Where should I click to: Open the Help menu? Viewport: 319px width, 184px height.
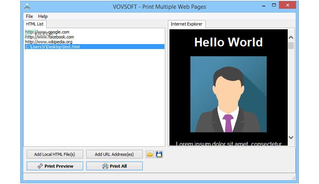click(43, 16)
